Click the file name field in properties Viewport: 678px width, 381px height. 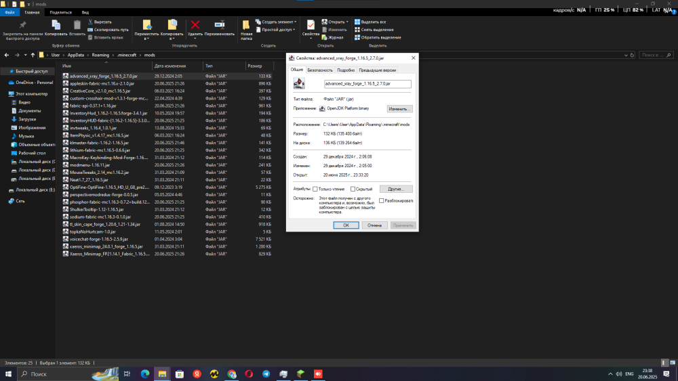(367, 84)
